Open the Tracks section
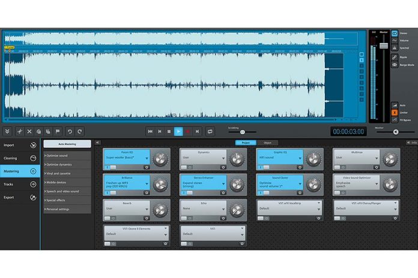Viewport: 418px width, 278px height. coord(20,184)
